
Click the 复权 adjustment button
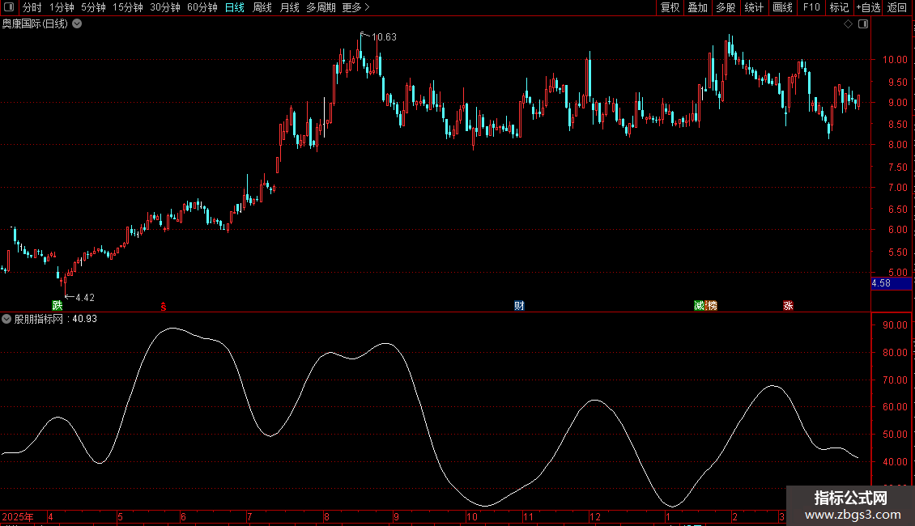click(670, 7)
